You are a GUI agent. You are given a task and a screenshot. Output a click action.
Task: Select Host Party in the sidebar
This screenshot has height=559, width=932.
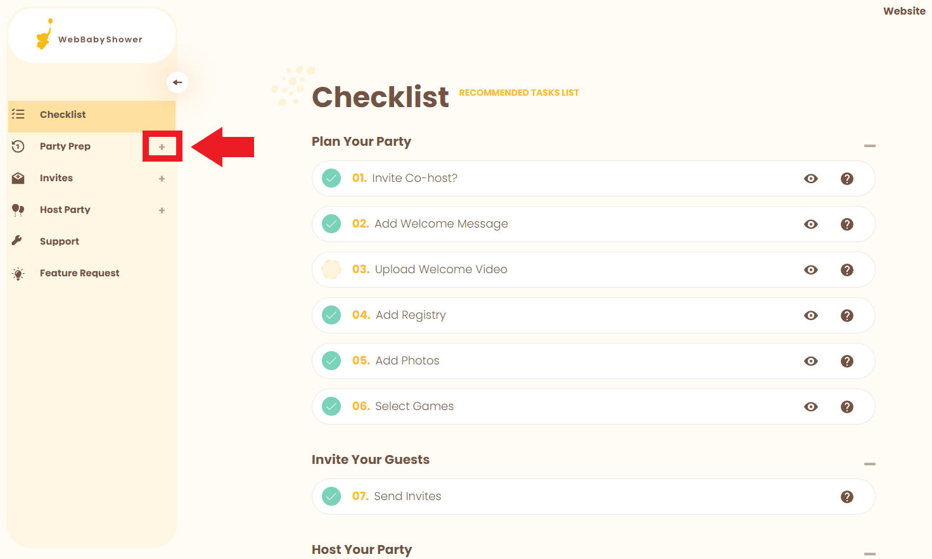tap(65, 210)
